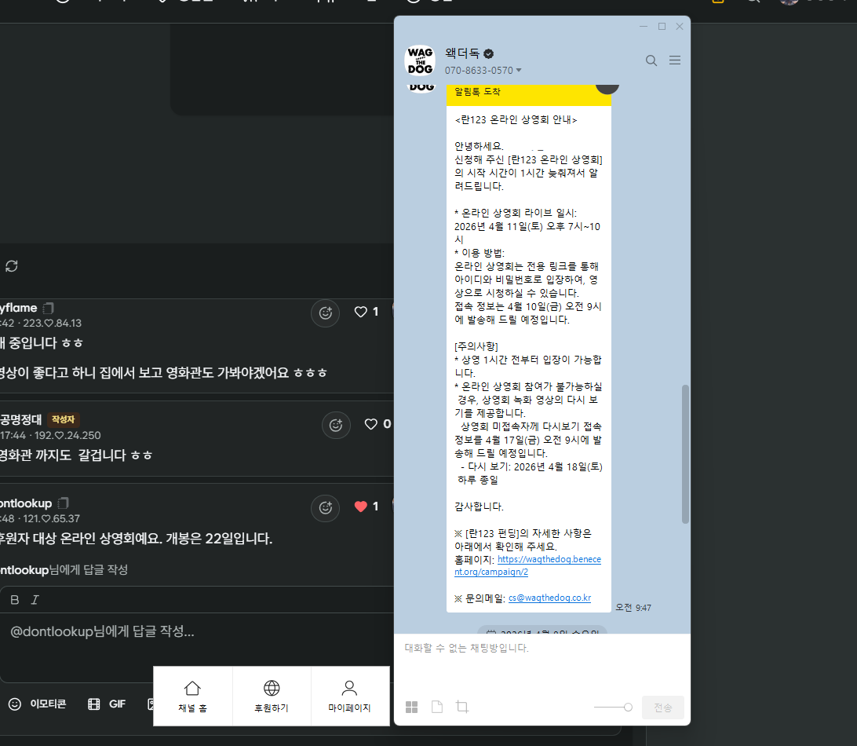Minimize the 왝더독 chat window

(644, 26)
